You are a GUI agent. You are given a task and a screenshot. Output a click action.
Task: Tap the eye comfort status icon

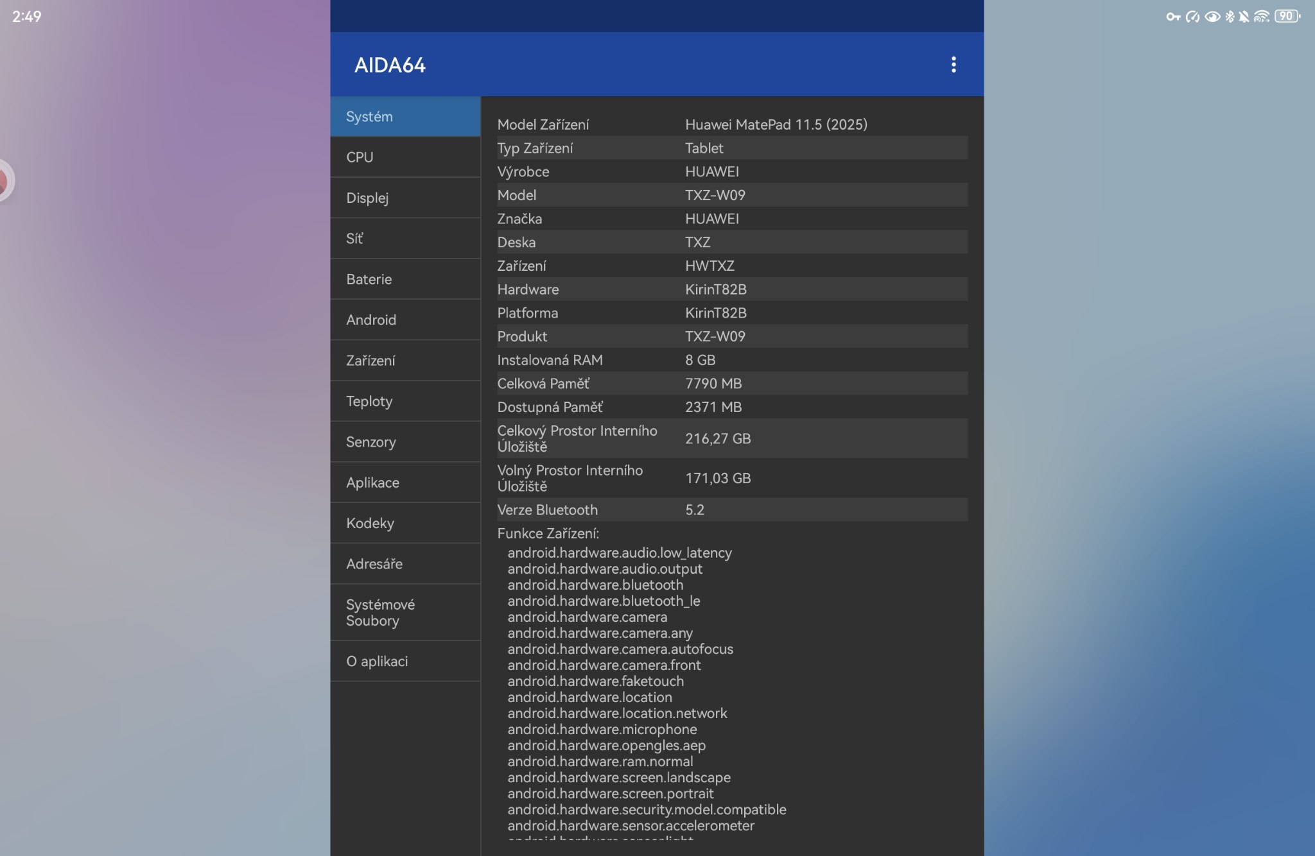point(1212,17)
